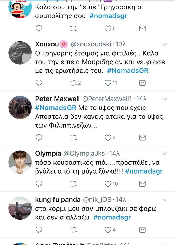Share kung fu panda's tweet by message
Image resolution: width=175 pixels, height=245 pixels.
[x=142, y=230]
